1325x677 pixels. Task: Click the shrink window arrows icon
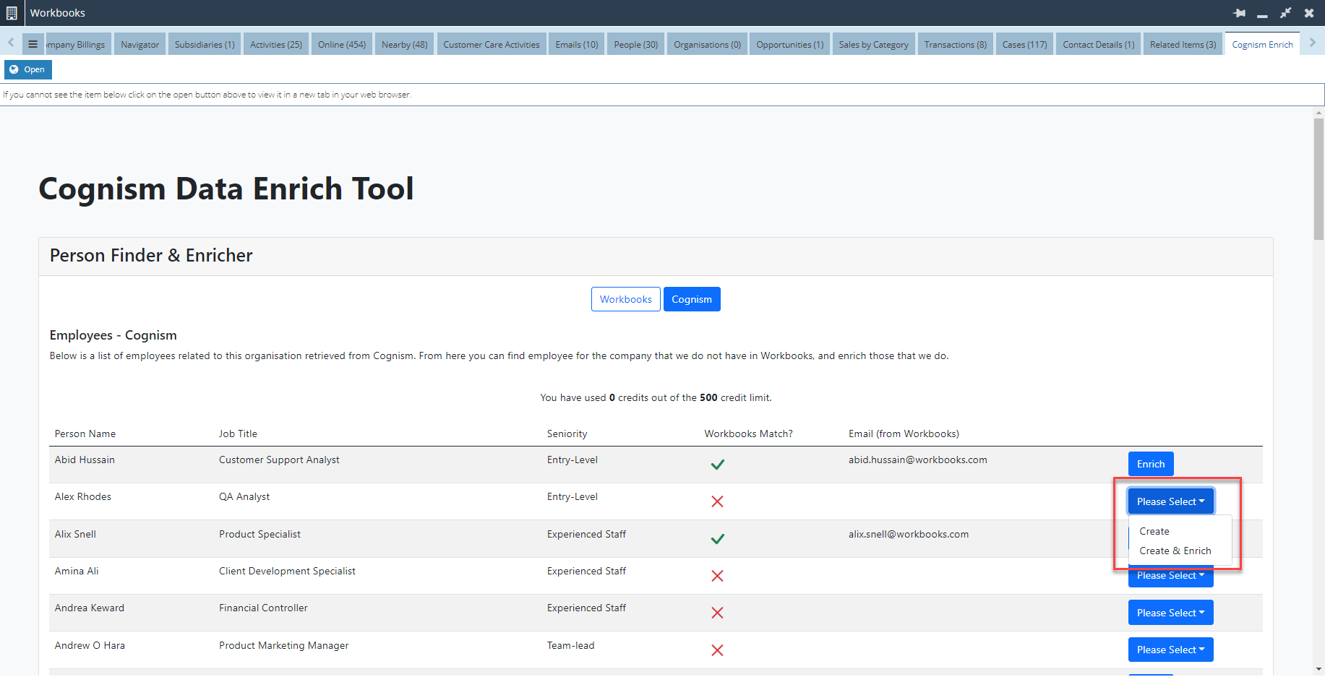(x=1285, y=13)
